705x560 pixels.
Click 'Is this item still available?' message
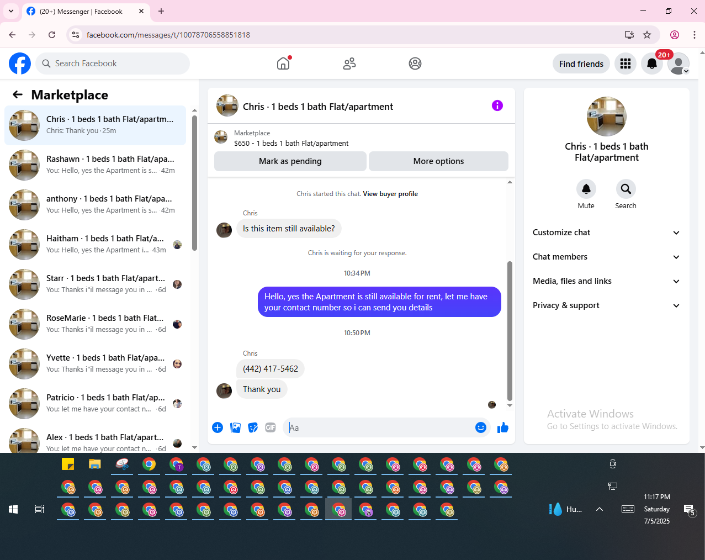coord(289,229)
